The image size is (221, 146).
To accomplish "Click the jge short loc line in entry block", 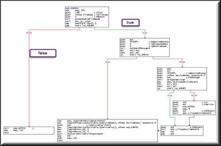I will coord(80,25).
